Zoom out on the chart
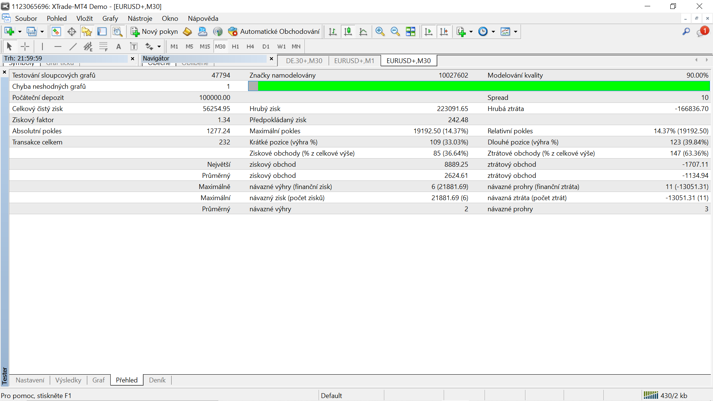This screenshot has height=401, width=713. click(x=395, y=32)
